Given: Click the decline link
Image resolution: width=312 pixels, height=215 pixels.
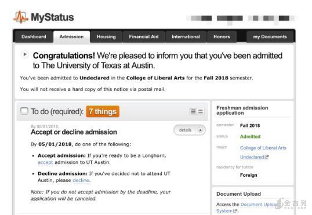Looking at the screenshot, I should 81,180.
